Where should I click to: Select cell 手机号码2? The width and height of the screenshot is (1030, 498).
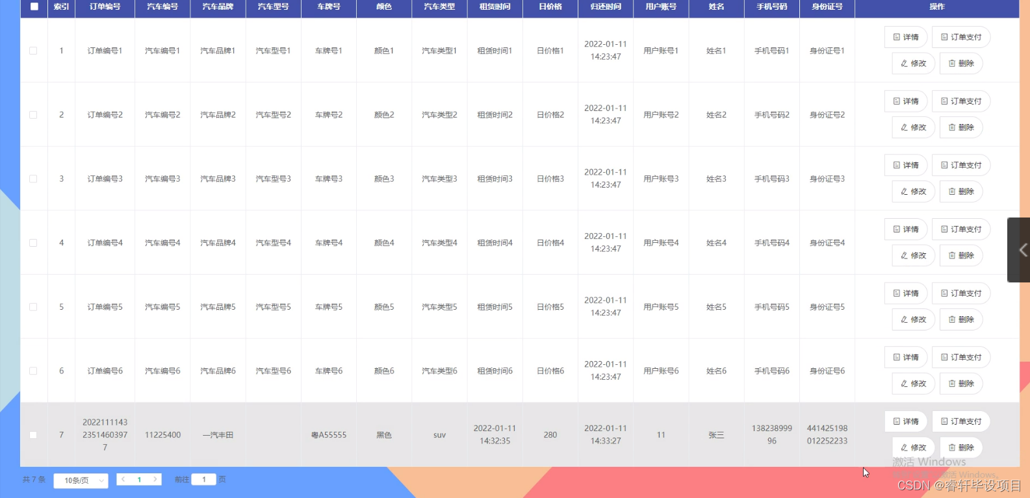click(x=771, y=115)
